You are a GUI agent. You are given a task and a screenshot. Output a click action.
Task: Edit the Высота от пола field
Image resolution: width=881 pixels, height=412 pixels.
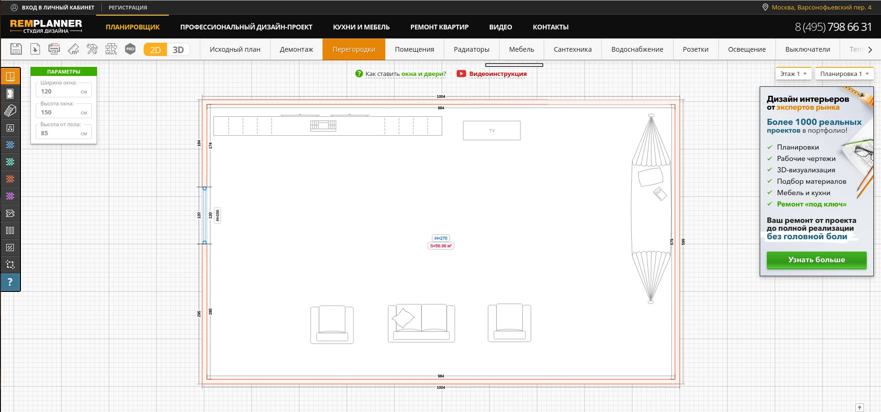click(x=64, y=133)
